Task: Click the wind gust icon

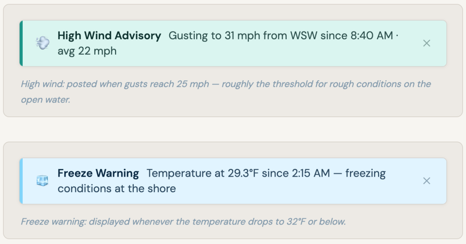Action: [x=42, y=43]
